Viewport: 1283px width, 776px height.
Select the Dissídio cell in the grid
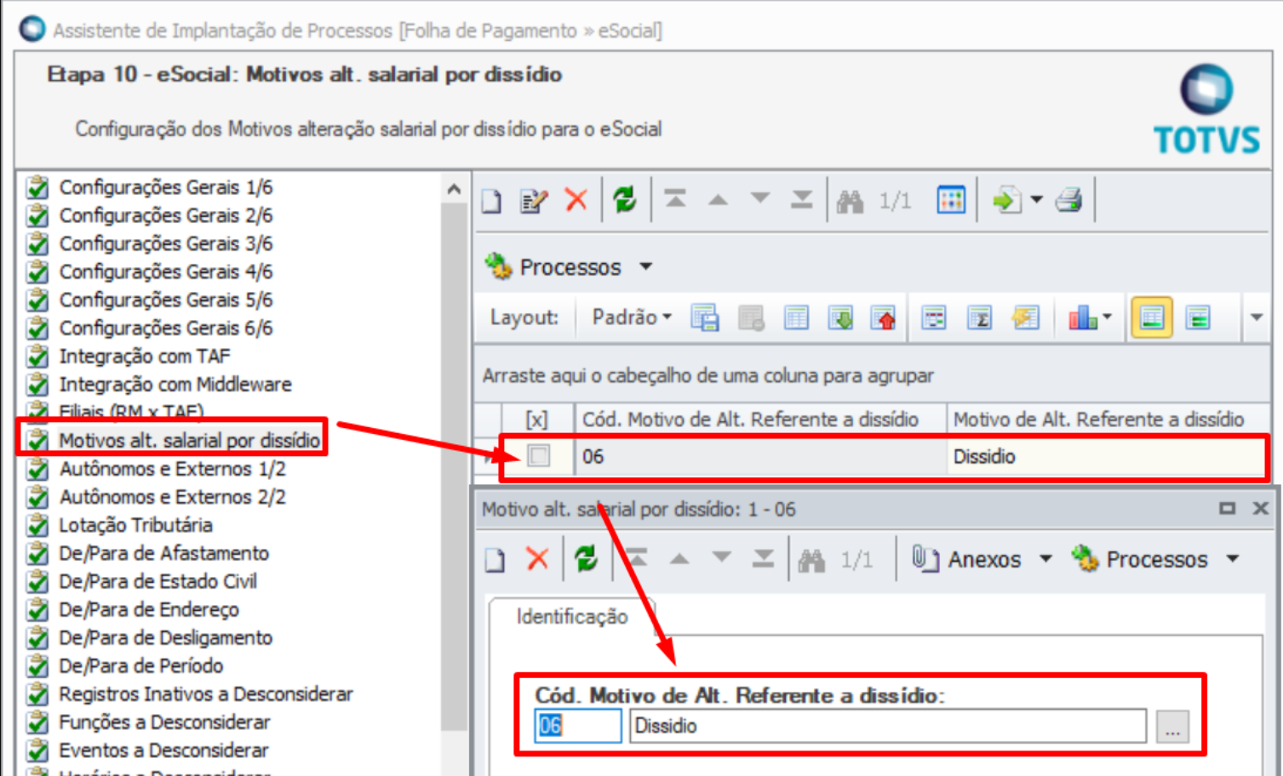(x=1107, y=456)
